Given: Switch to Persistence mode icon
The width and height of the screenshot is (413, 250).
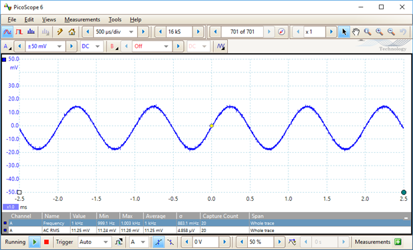Looking at the screenshot, I should coord(19,32).
